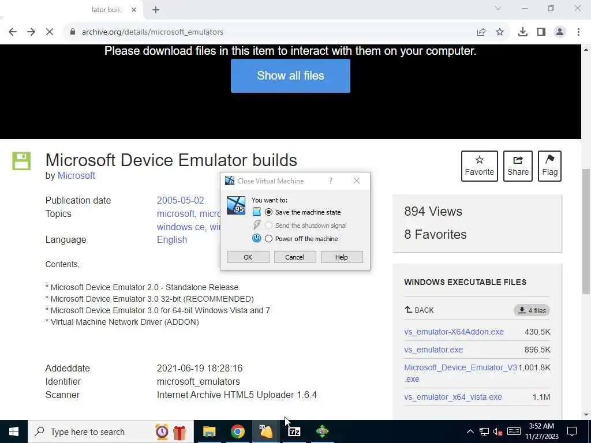Click the scrollbar down arrow
The image size is (591, 443).
coord(586,415)
